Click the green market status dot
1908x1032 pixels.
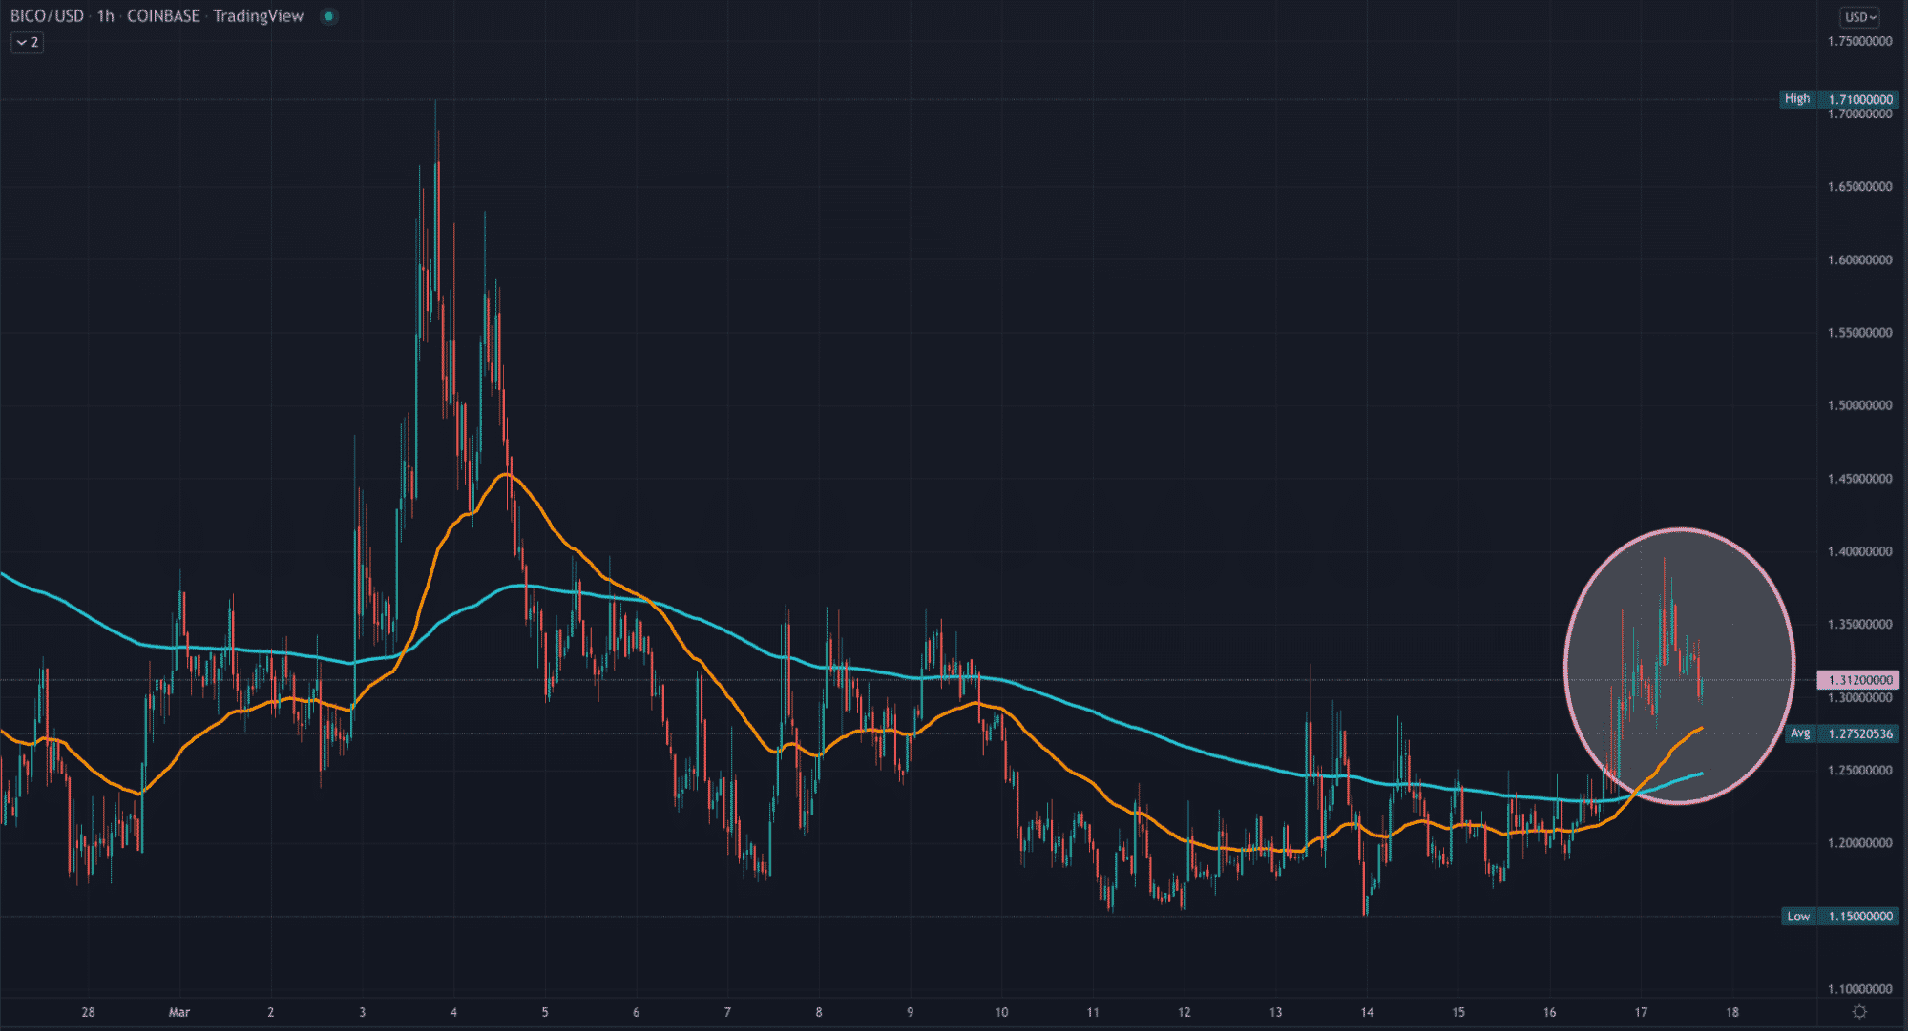pyautogui.click(x=328, y=16)
